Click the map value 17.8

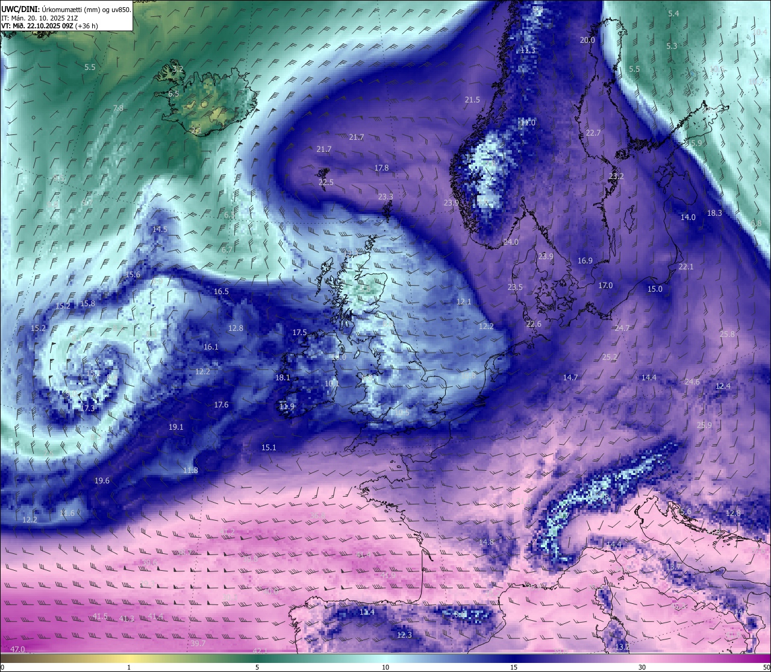(381, 168)
